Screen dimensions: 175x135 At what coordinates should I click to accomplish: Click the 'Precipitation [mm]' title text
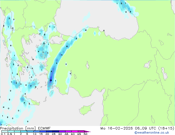click(18, 128)
